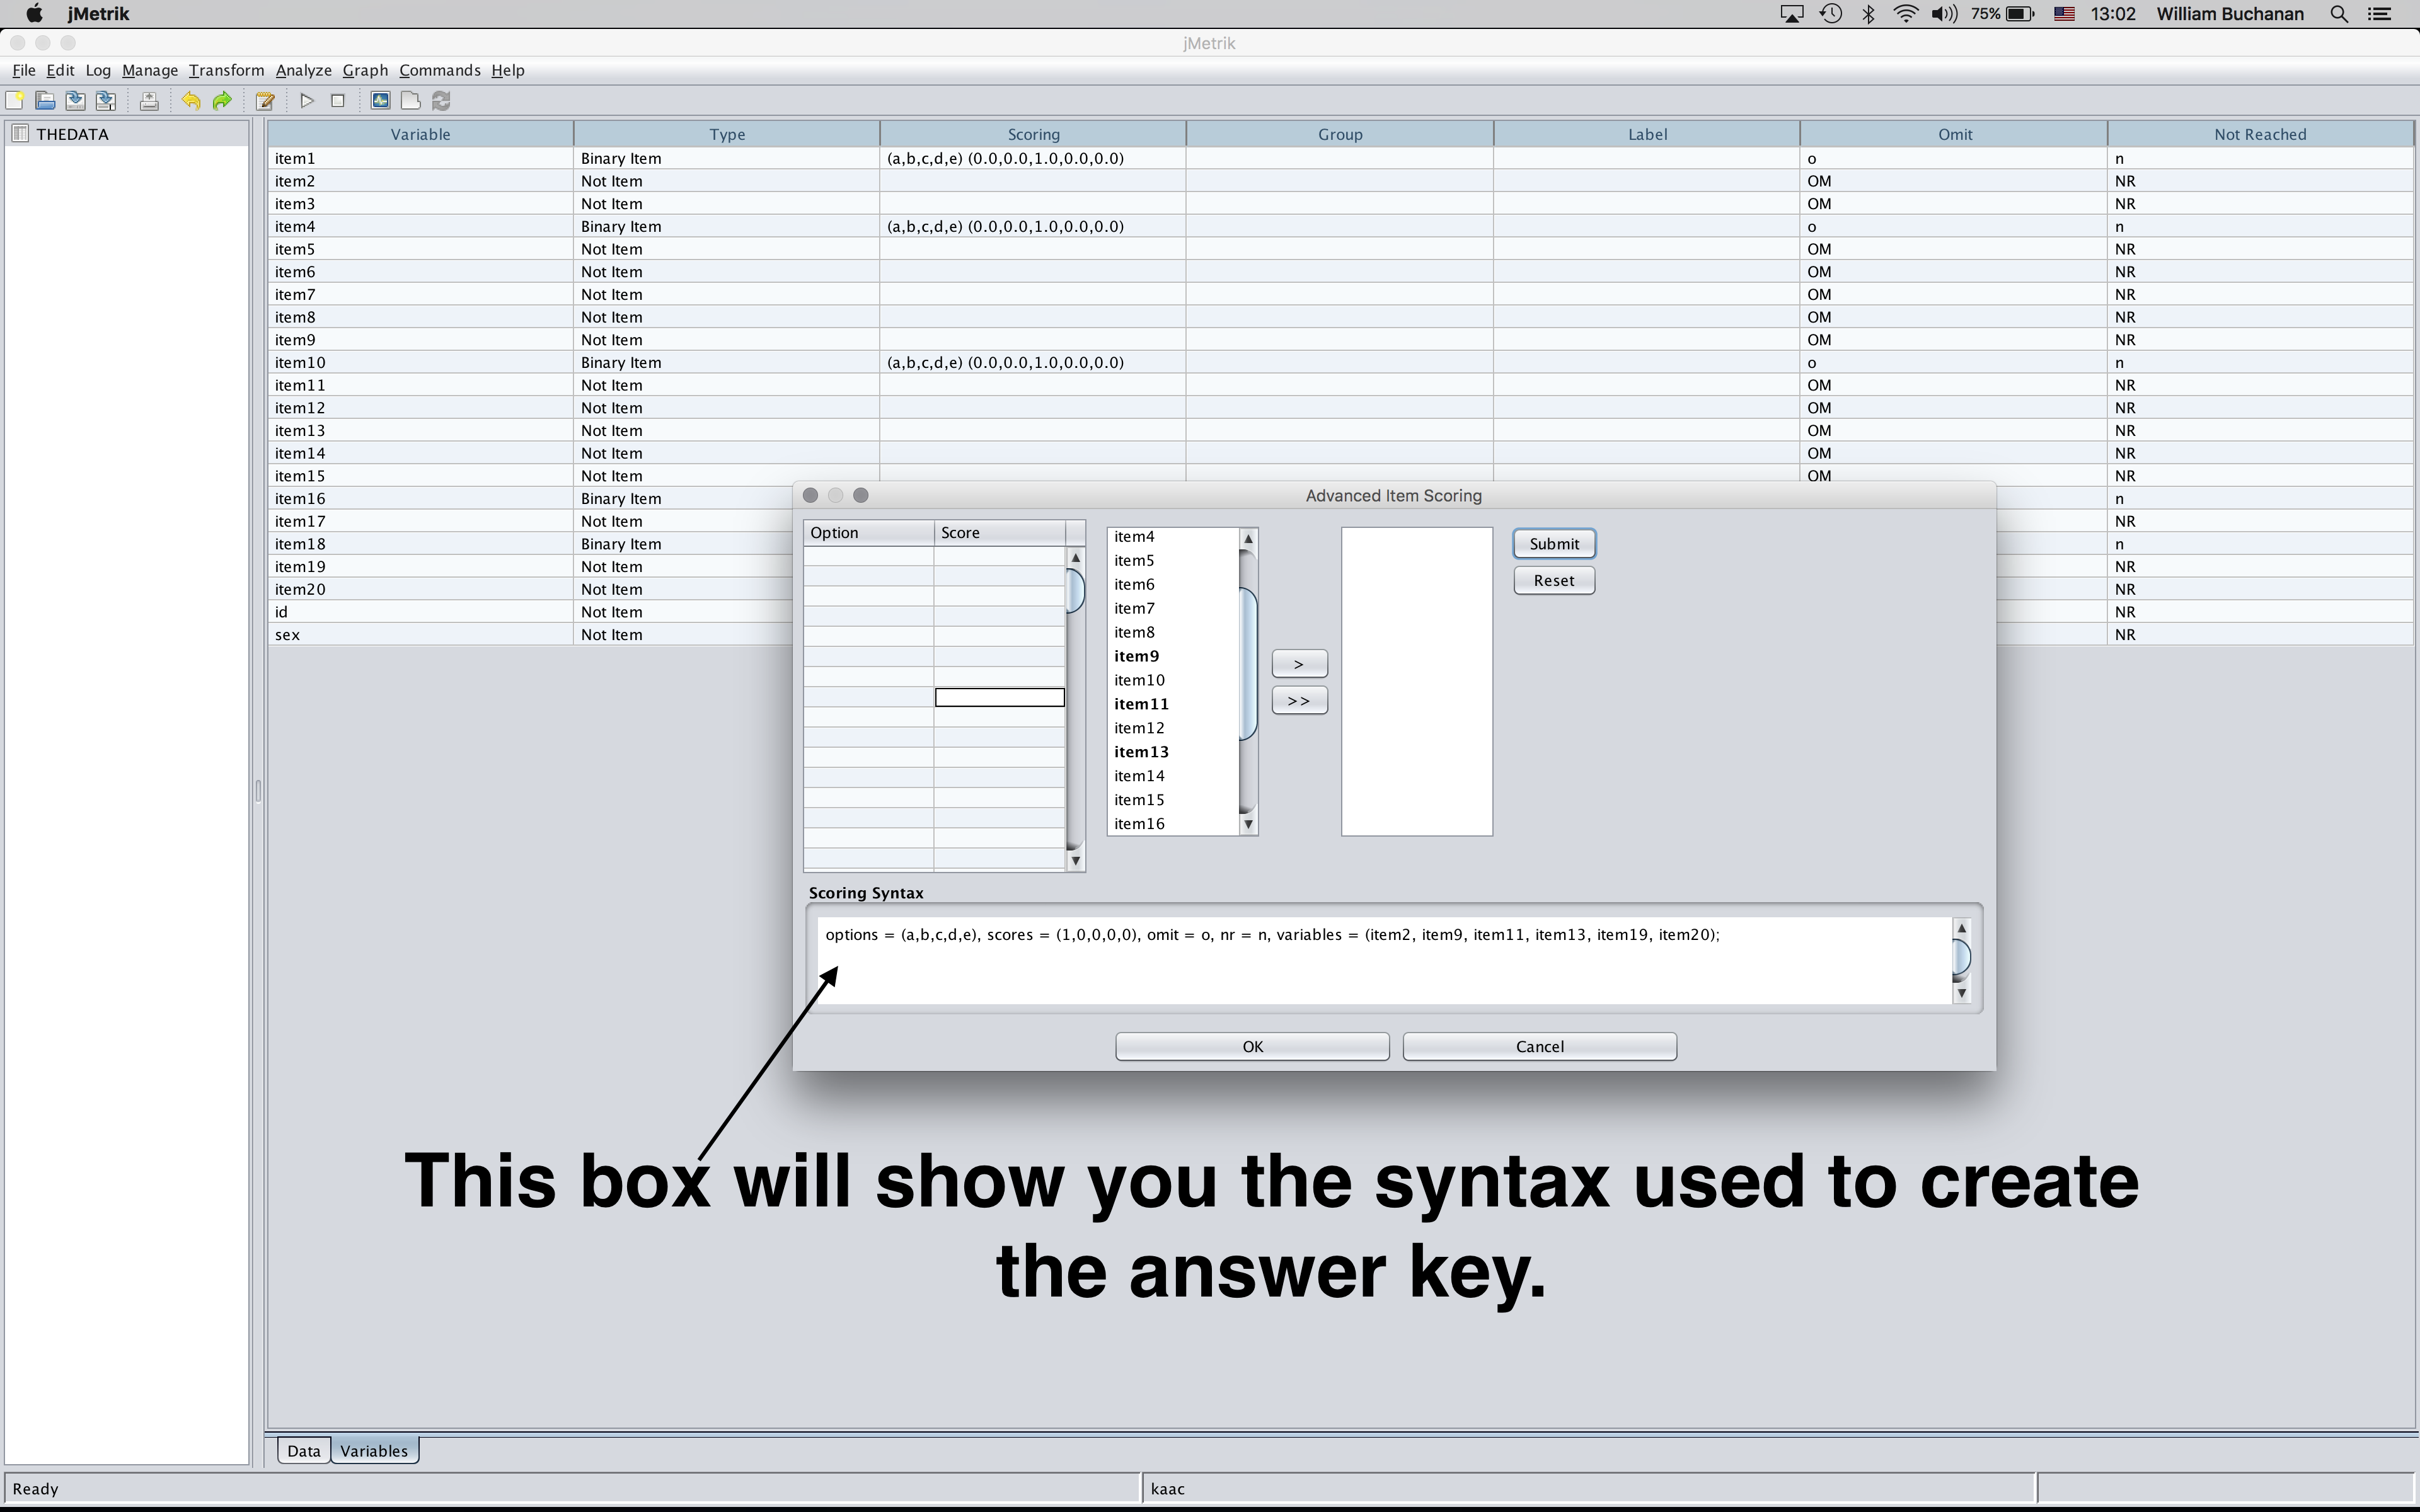This screenshot has height=1512, width=2420.
Task: Click Cancel in Advanced Item Scoring
Action: (1540, 1046)
